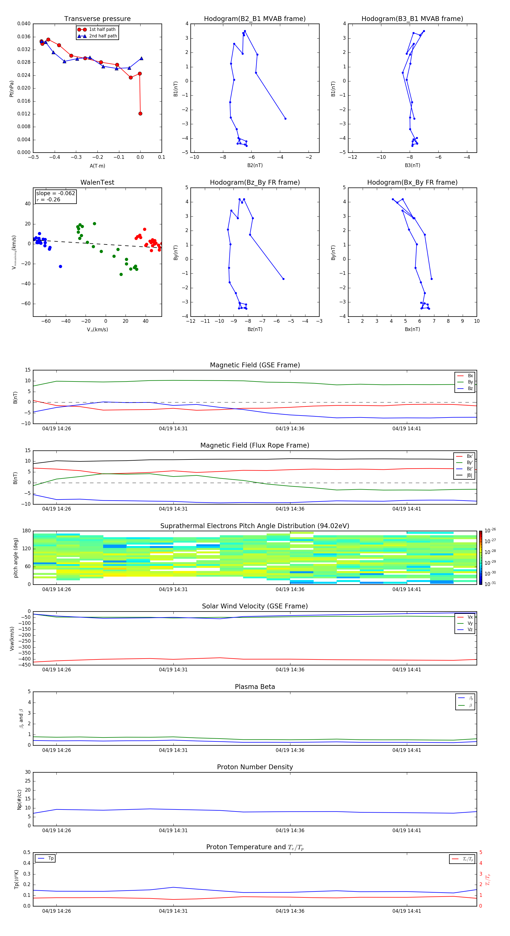Click the "Bx" legend entry in GSE plot
The height and width of the screenshot is (936, 510).
click(465, 376)
